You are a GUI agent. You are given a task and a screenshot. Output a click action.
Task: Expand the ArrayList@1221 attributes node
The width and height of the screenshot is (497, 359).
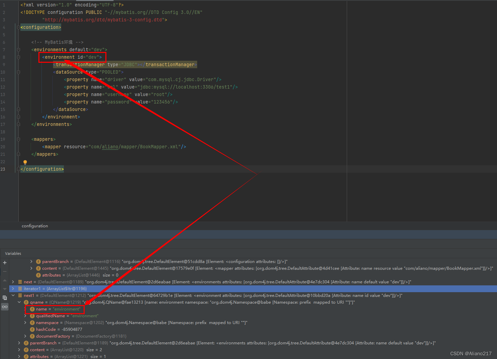point(19,357)
